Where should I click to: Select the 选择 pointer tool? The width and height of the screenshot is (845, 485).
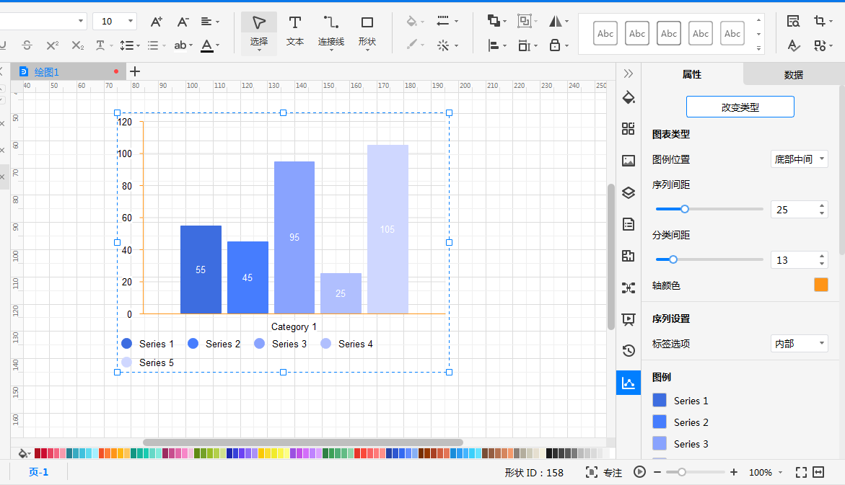pos(258,33)
